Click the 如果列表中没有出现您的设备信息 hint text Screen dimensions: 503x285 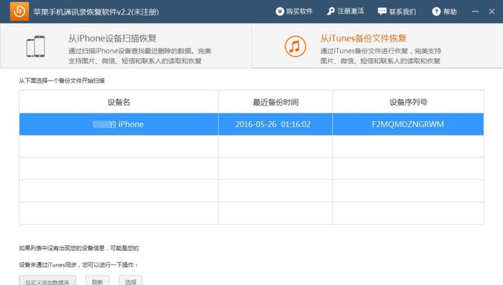tap(79, 248)
